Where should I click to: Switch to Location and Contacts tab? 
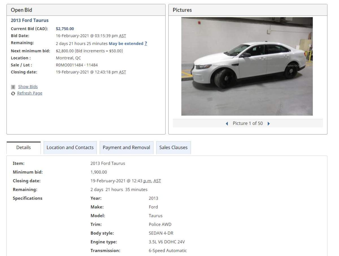70,147
